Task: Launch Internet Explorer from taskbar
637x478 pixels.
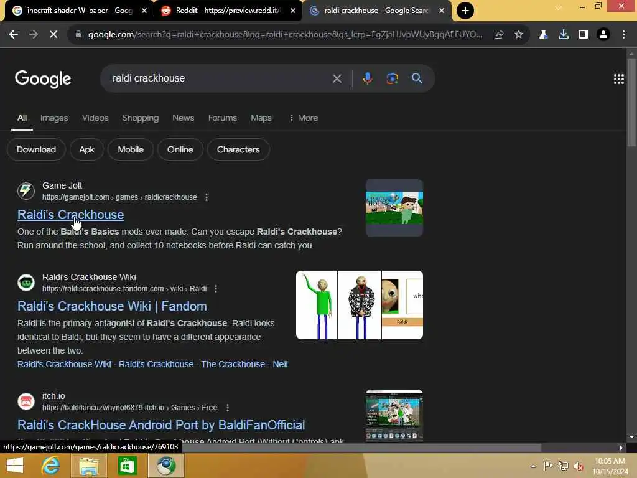Action: click(x=51, y=466)
